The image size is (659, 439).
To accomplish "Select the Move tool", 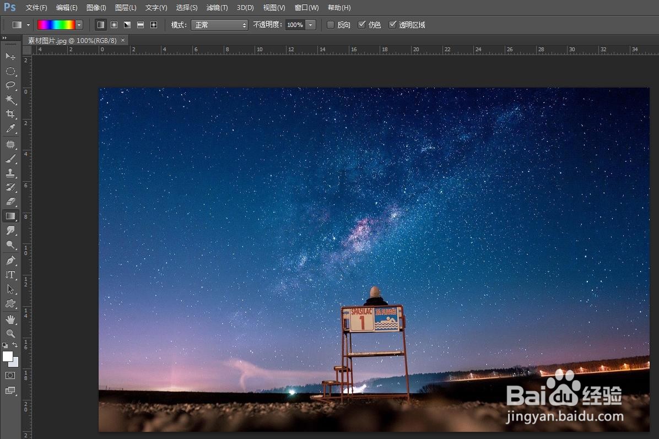I will click(x=10, y=56).
